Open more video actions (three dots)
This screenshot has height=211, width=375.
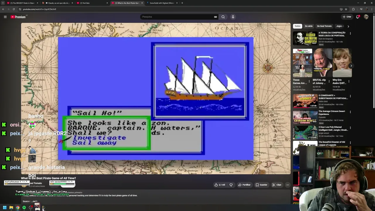tap(288, 185)
